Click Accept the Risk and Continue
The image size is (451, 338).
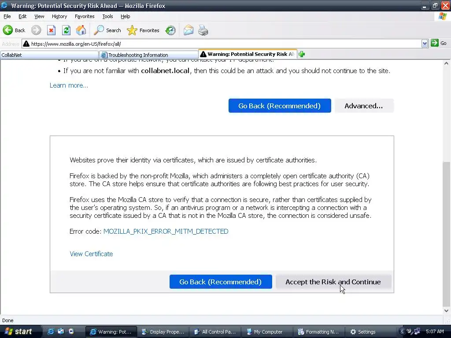(x=333, y=282)
